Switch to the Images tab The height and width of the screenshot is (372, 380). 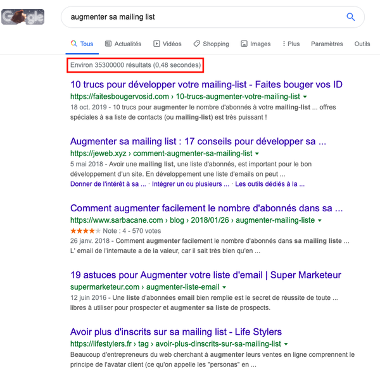[x=255, y=44]
